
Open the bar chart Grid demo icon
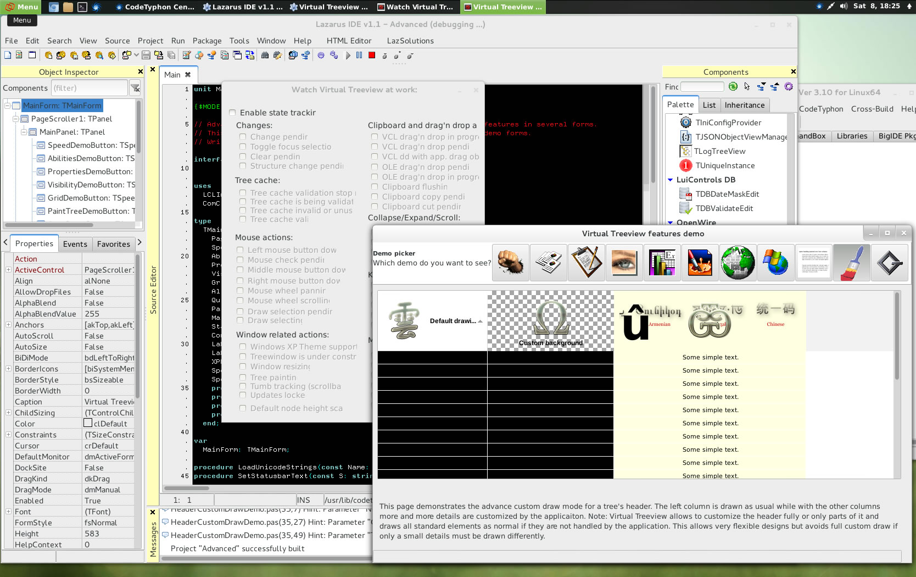(662, 263)
